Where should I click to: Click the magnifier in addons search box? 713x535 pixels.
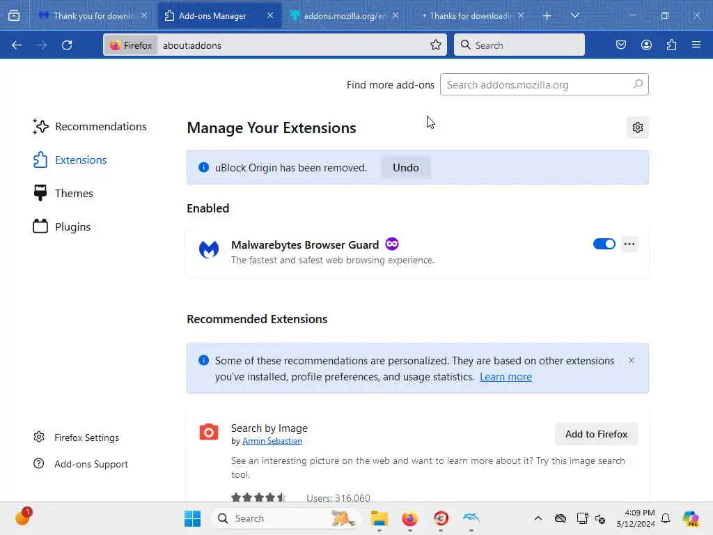pos(638,84)
